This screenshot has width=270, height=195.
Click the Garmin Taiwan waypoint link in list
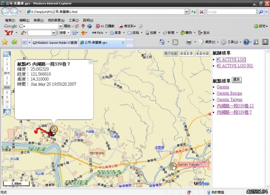coord(229,100)
